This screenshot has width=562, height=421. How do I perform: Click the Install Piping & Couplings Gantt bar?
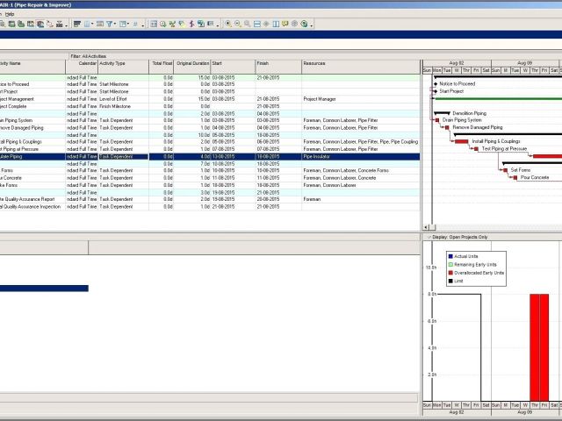[x=461, y=141]
